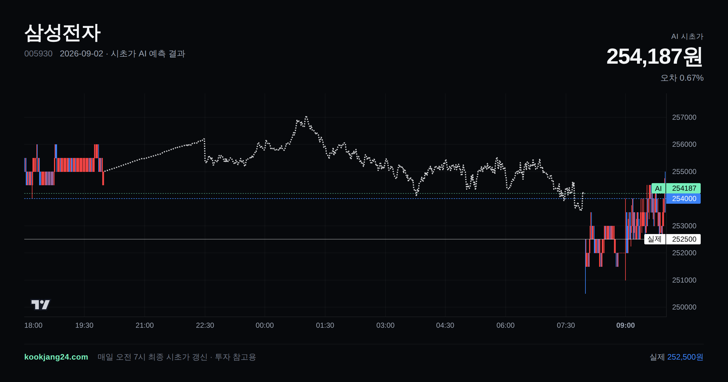
Task: Select the 253000 price axis label
Action: (684, 226)
